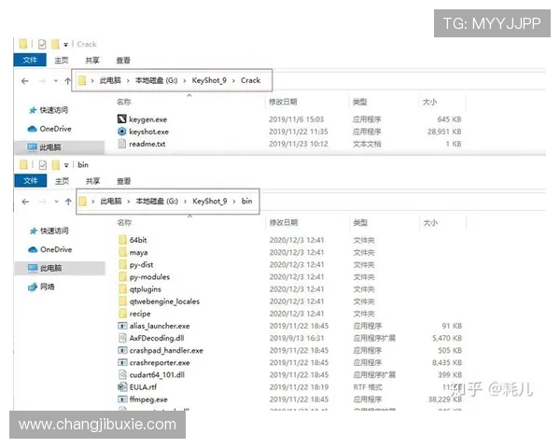Expand chevron after 此电脑 in Crack address bar

tap(128, 81)
